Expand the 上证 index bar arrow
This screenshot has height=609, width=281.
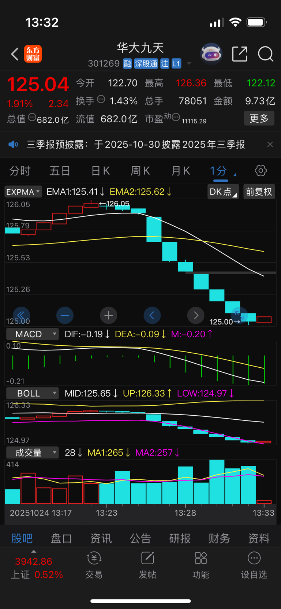[x=34, y=552]
